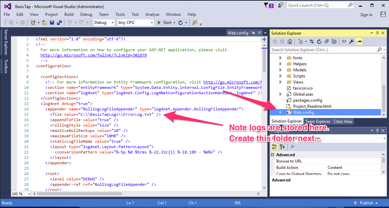Image resolution: width=389 pixels, height=208 pixels.
Task: Select Project_Readme.html file
Action: [312, 106]
